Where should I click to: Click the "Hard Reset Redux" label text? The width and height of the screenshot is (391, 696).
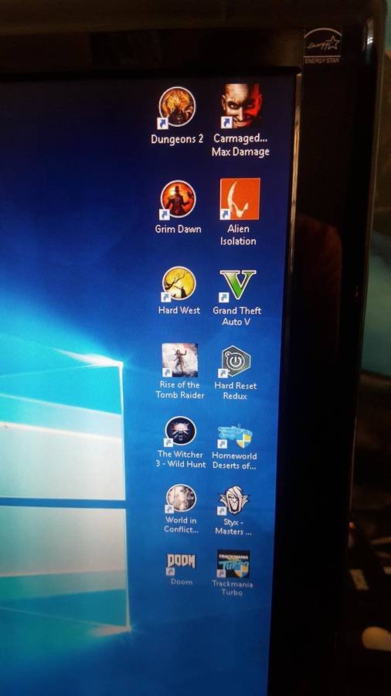[236, 391]
